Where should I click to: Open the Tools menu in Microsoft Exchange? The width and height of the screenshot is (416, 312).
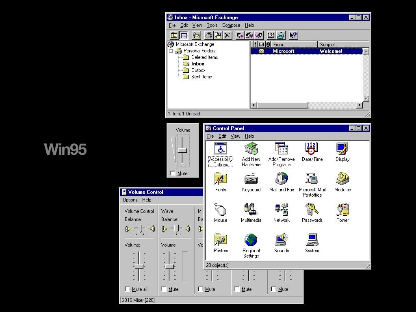coord(212,25)
